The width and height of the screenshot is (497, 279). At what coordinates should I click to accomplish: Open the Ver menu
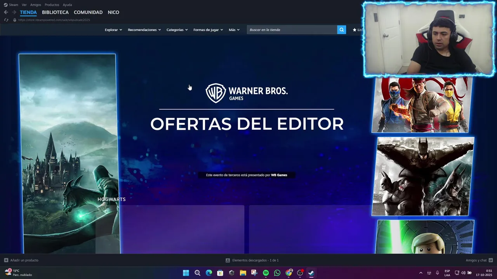[x=24, y=5]
